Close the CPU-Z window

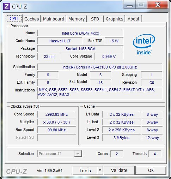(158, 5)
